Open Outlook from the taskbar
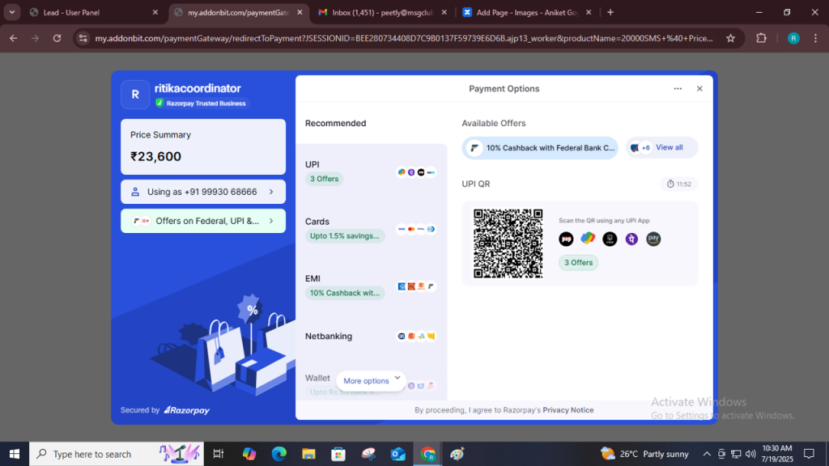829x466 pixels. pyautogui.click(x=398, y=454)
